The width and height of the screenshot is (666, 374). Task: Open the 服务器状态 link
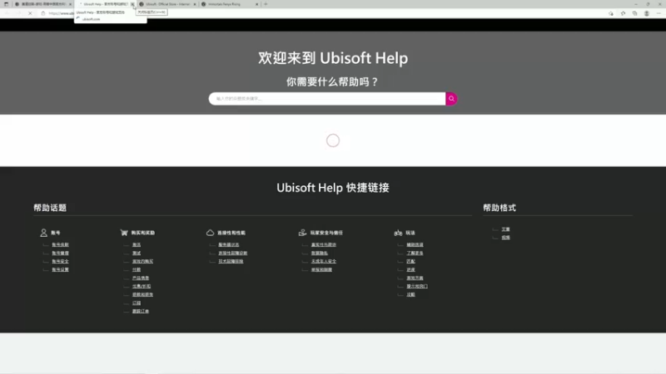[228, 244]
